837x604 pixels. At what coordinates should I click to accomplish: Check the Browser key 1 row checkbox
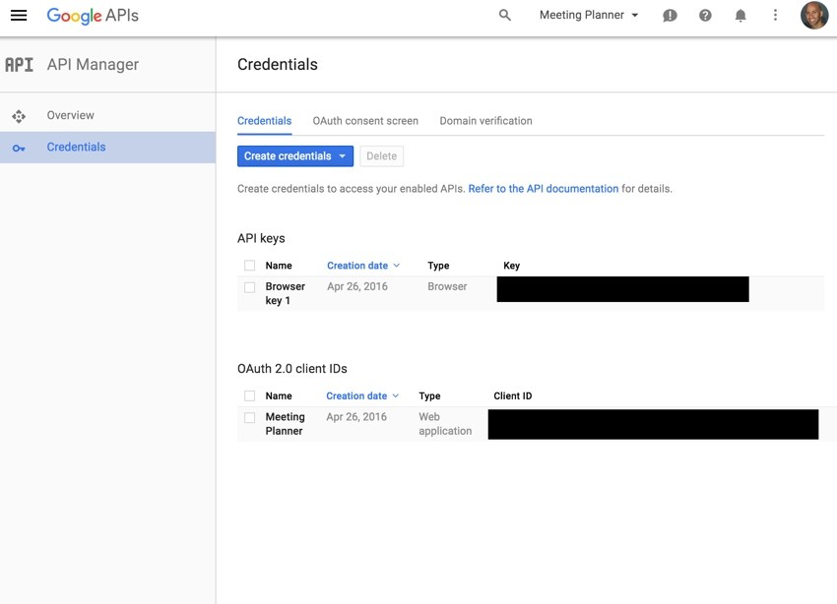tap(249, 287)
